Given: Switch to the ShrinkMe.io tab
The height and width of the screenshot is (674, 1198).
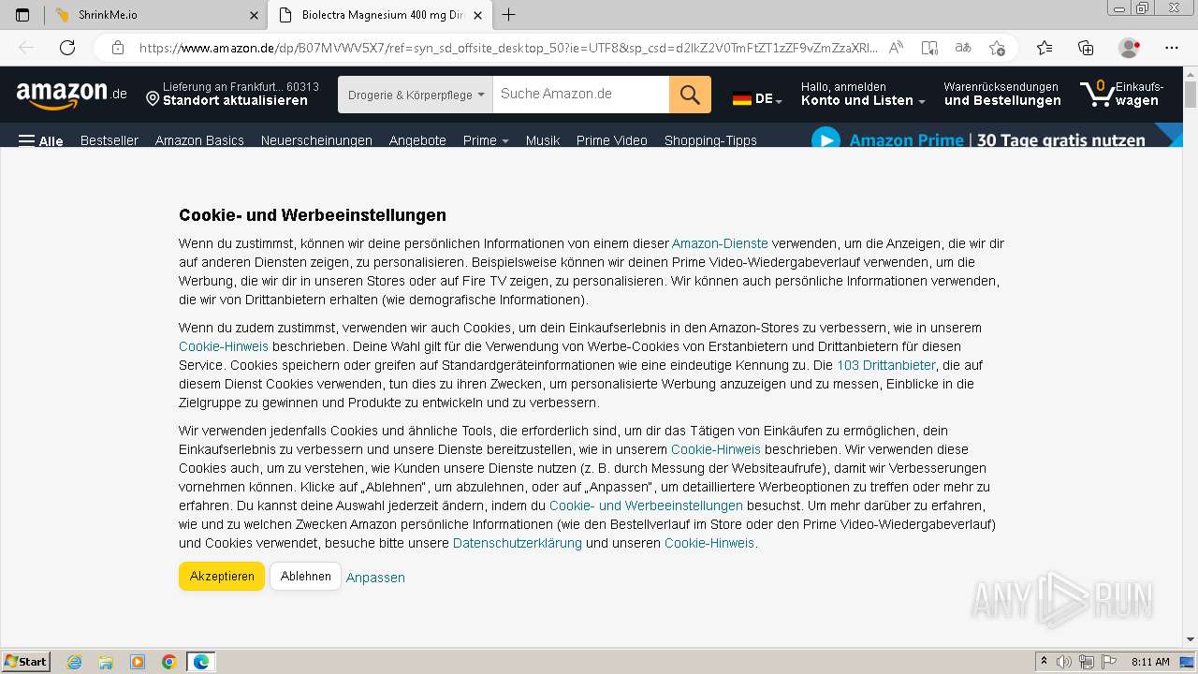Looking at the screenshot, I should tap(155, 15).
